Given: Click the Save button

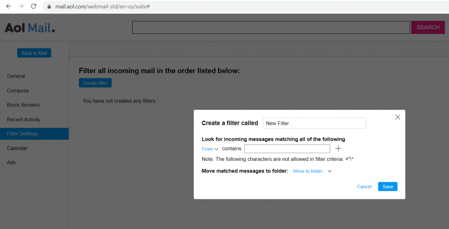Looking at the screenshot, I should pos(388,187).
